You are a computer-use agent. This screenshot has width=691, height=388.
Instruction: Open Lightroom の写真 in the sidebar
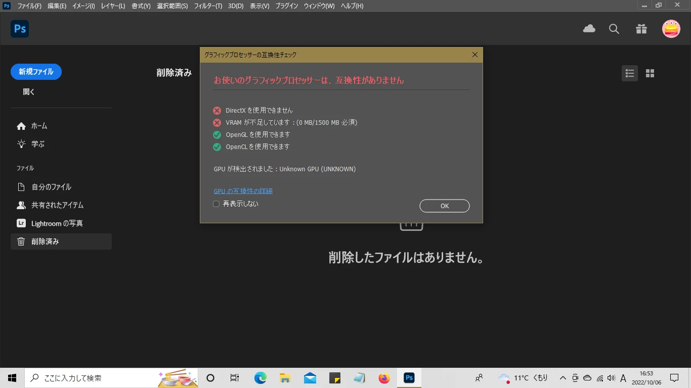coord(61,223)
